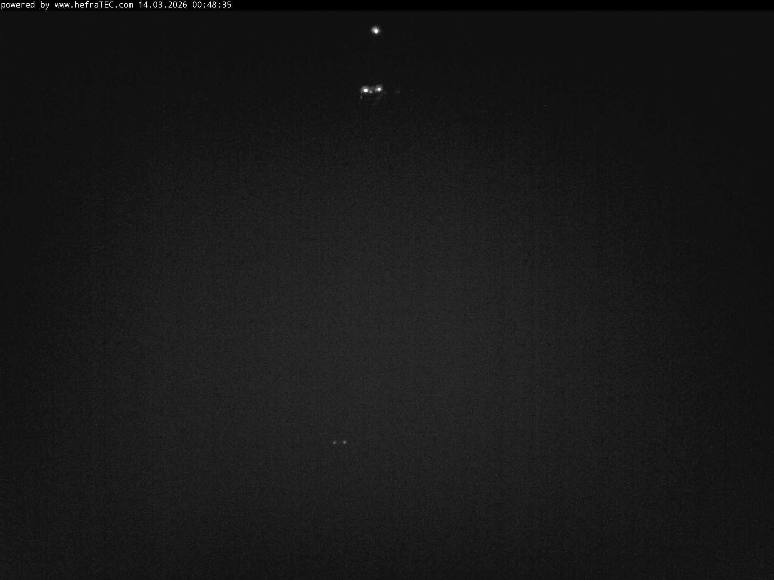
Task: Click the timestamp 00:48:35
Action: [214, 5]
